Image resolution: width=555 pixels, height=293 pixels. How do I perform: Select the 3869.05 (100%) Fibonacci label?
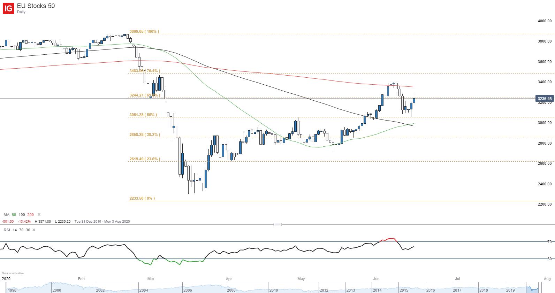pos(144,31)
